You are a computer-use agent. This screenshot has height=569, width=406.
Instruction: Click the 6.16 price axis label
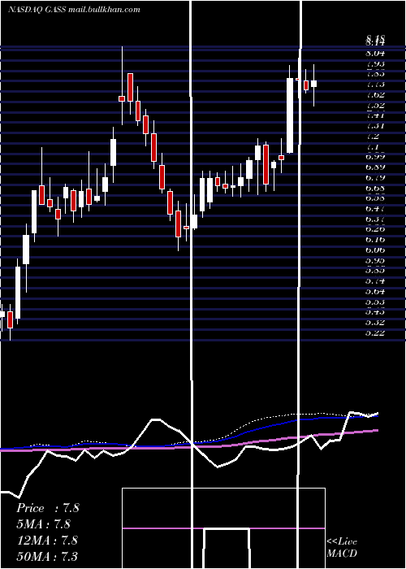(x=375, y=240)
